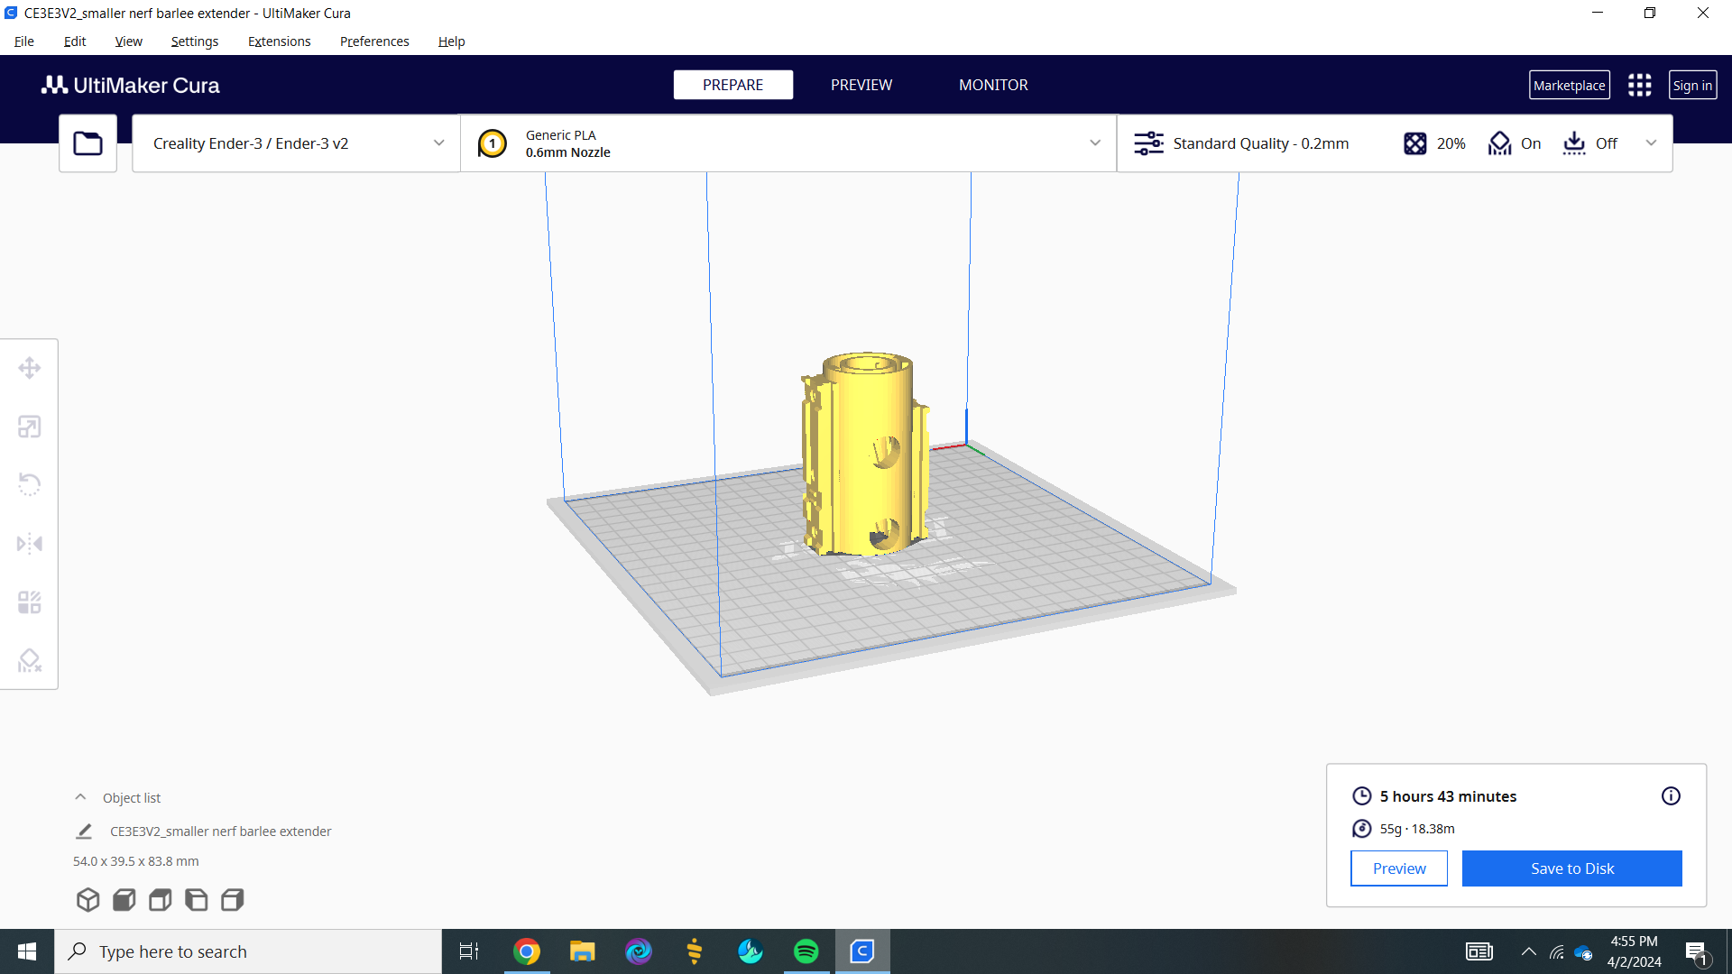Select the Scale tool in sidebar
1732x974 pixels.
[30, 427]
